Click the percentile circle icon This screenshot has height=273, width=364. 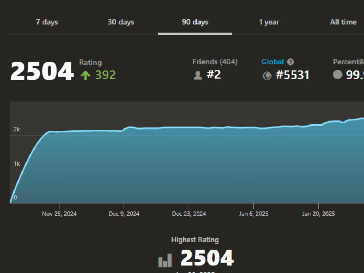[337, 75]
